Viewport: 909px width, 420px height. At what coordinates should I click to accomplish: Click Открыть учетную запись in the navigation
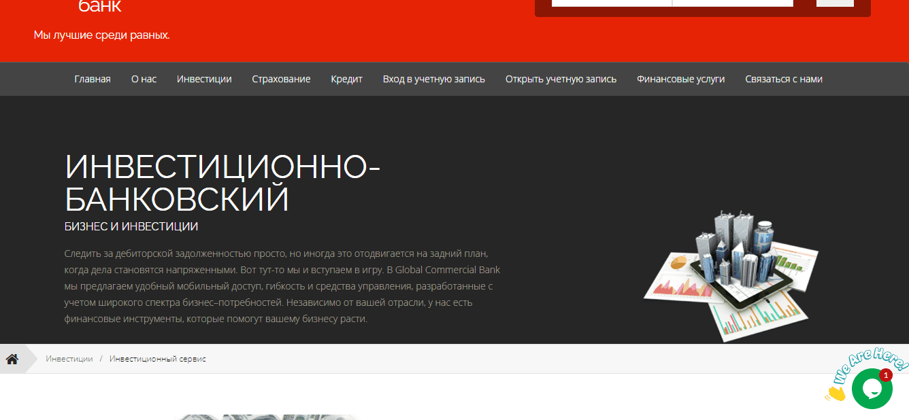(561, 79)
